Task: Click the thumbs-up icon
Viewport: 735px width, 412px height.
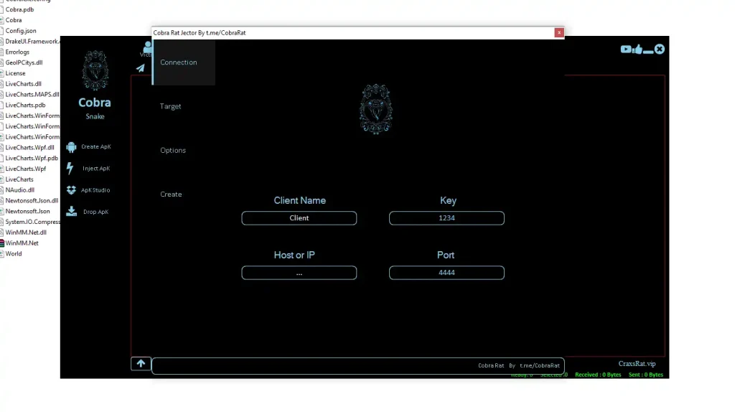Action: [637, 50]
